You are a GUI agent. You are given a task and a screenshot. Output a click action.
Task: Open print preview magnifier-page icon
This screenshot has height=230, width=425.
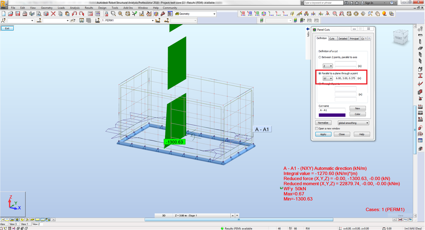pos(39,14)
